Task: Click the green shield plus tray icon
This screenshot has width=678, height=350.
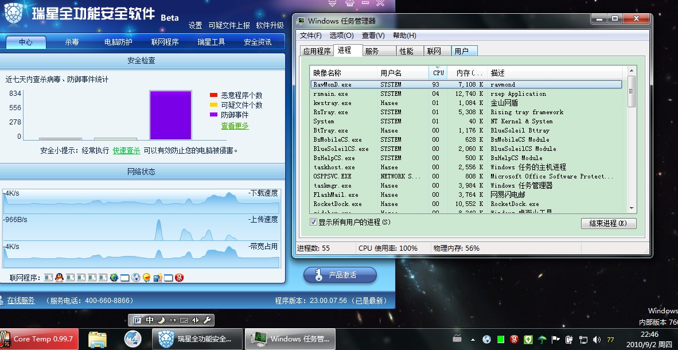Action: pos(528,340)
